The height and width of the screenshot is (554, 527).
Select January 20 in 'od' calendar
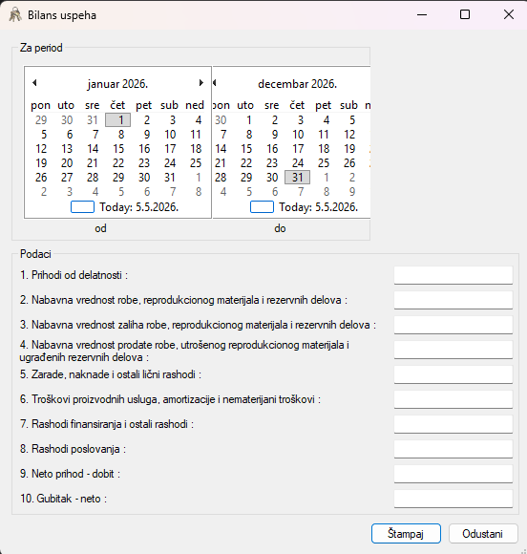click(x=67, y=163)
